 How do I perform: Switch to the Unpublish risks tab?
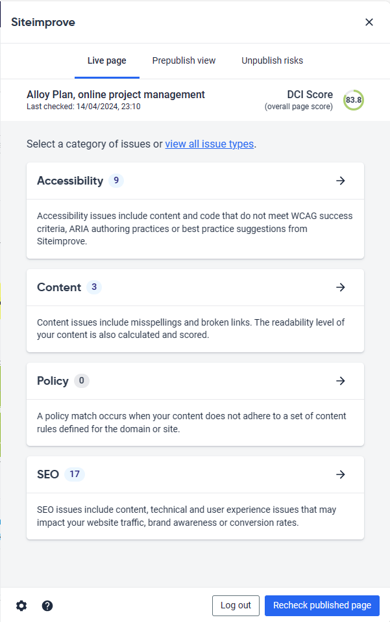click(x=272, y=60)
